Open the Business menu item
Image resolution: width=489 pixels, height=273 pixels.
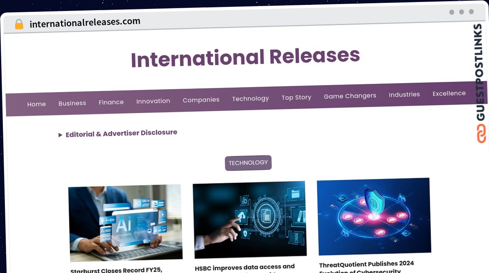click(72, 103)
